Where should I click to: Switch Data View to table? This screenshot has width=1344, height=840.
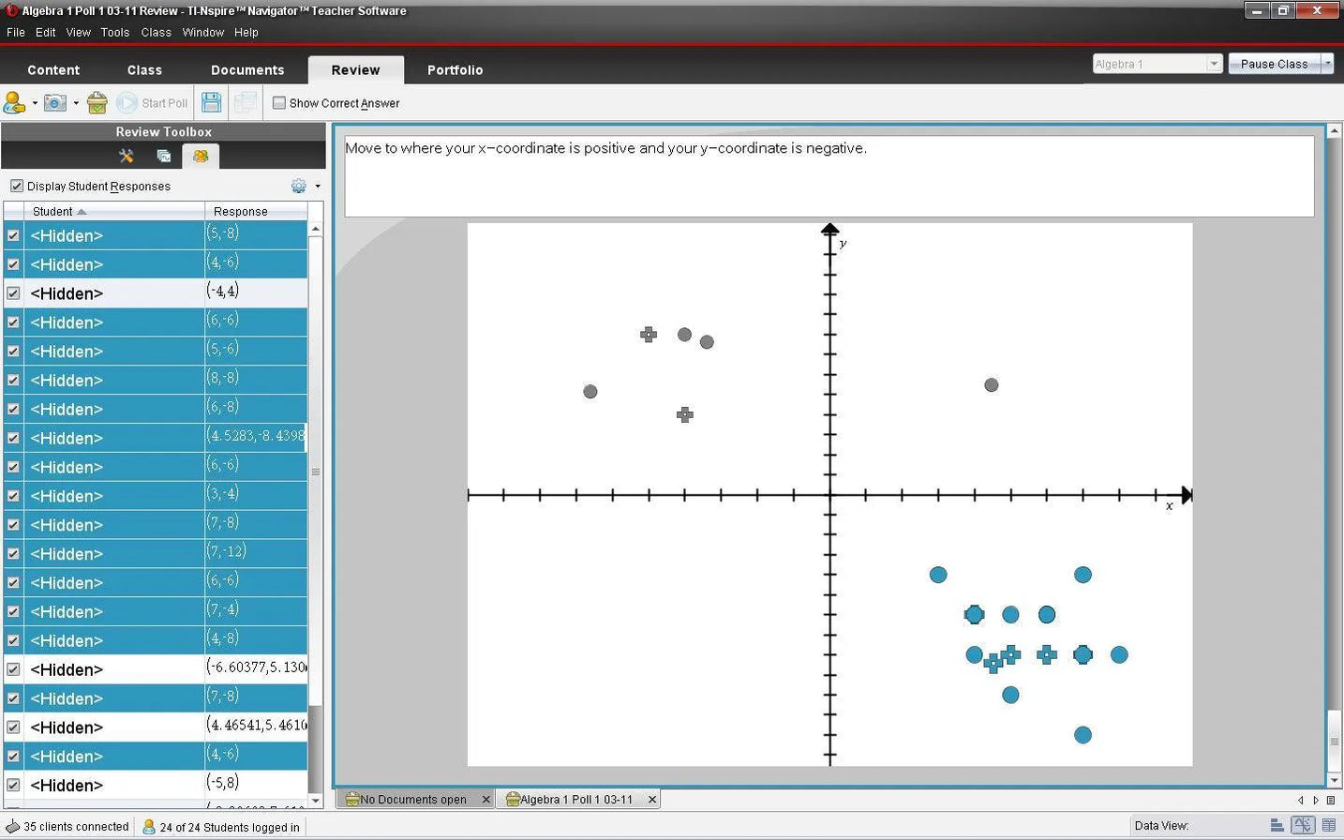pyautogui.click(x=1328, y=825)
